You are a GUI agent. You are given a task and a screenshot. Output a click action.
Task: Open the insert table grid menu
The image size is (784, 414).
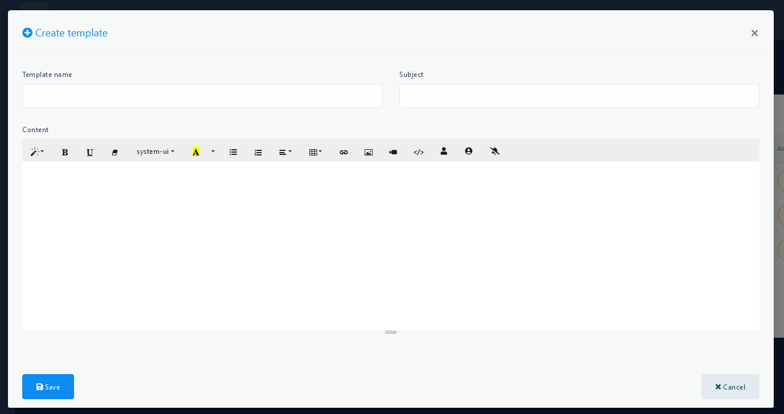tap(315, 152)
